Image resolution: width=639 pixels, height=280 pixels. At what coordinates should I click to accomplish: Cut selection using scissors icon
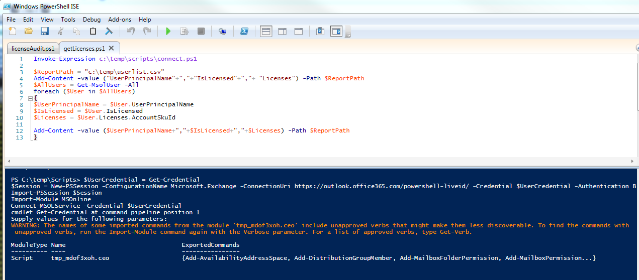pos(61,32)
